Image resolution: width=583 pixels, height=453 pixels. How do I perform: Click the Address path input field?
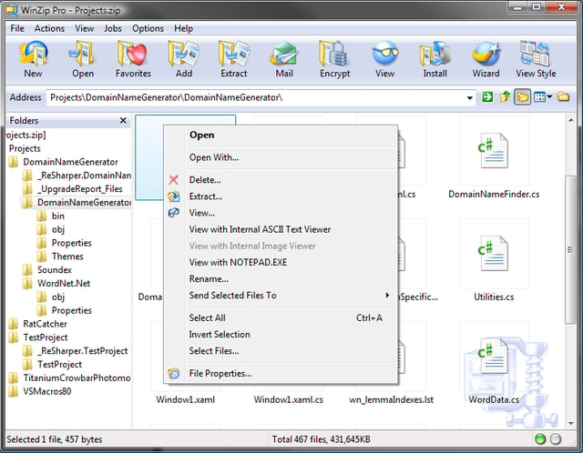[257, 97]
